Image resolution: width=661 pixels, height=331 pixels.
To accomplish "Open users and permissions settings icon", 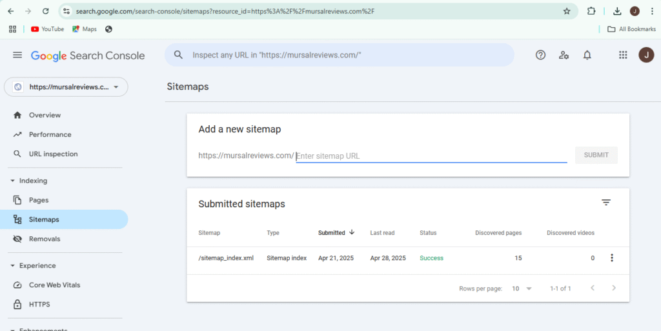I will tap(564, 55).
